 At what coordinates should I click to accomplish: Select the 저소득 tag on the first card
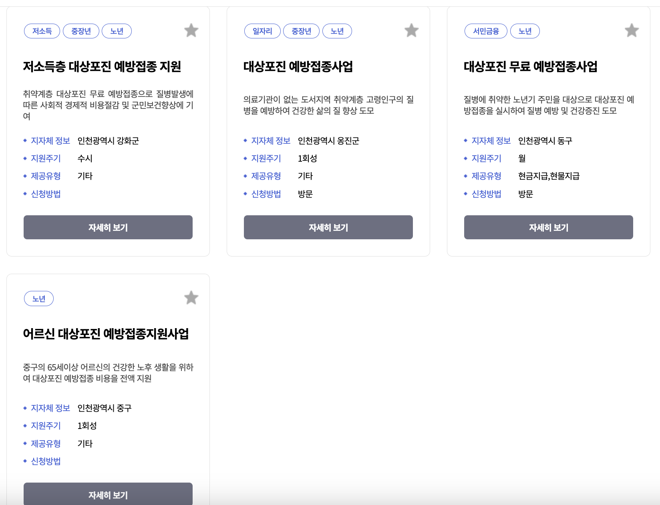pyautogui.click(x=42, y=31)
